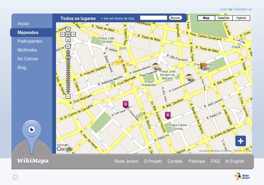Image resolution: width=264 pixels, height=185 pixels.
Task: Pan the map up with arrow
Action: coord(68,29)
